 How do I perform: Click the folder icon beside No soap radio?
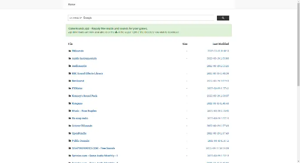point(70,118)
